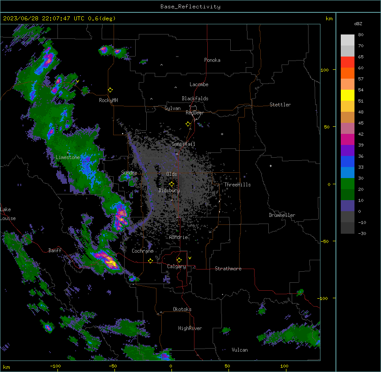Click the Sundre town label

click(129, 173)
